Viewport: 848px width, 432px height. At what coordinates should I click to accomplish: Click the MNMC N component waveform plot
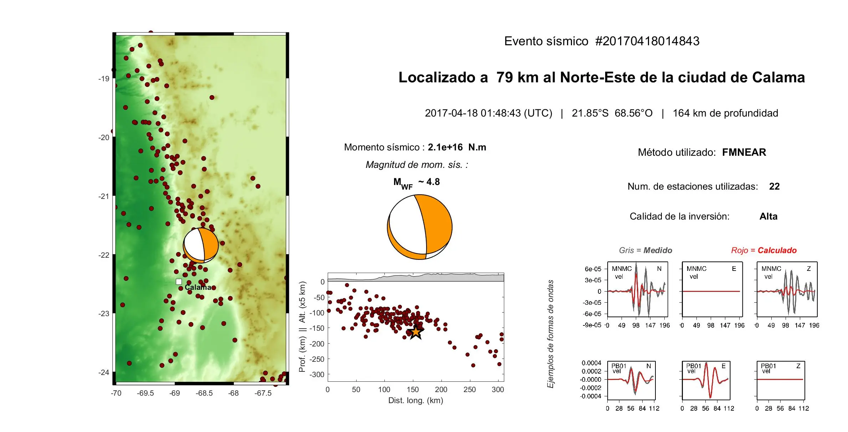(638, 289)
